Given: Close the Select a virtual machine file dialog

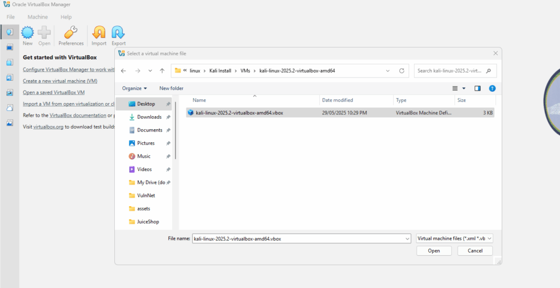Looking at the screenshot, I should [495, 53].
